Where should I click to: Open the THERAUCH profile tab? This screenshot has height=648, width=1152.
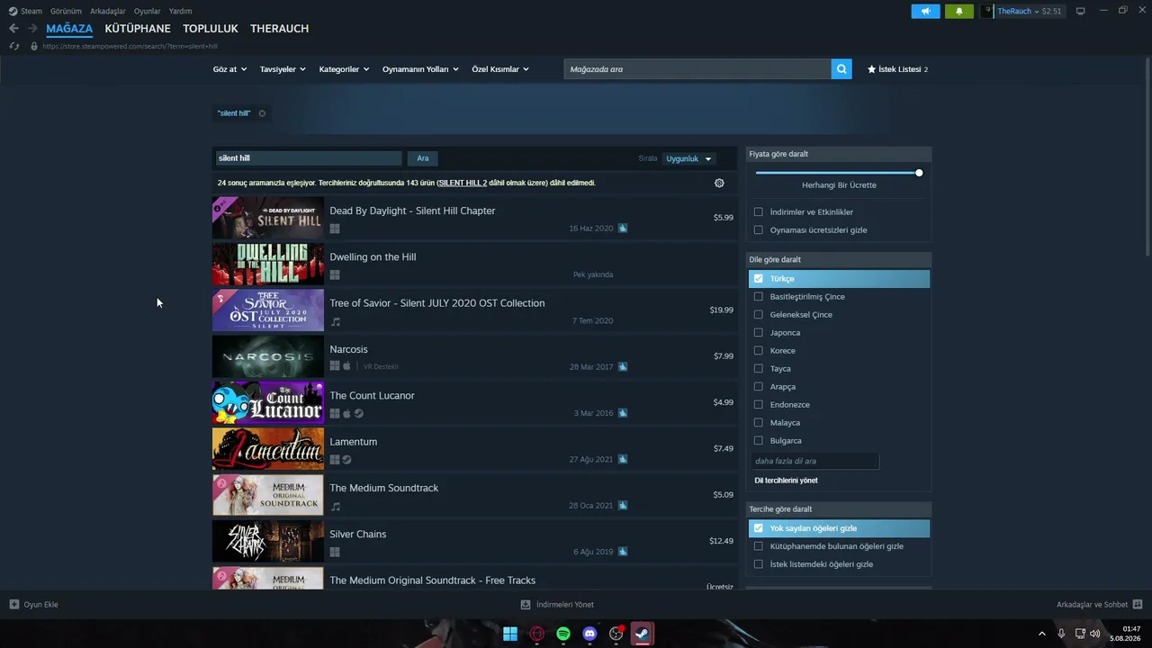[280, 29]
